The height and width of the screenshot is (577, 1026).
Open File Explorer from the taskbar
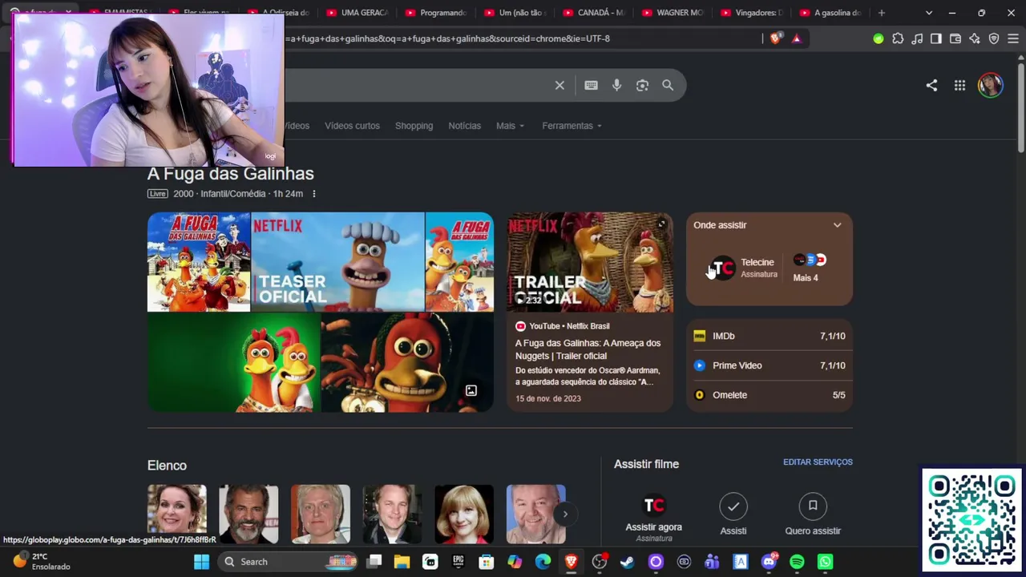tap(402, 562)
